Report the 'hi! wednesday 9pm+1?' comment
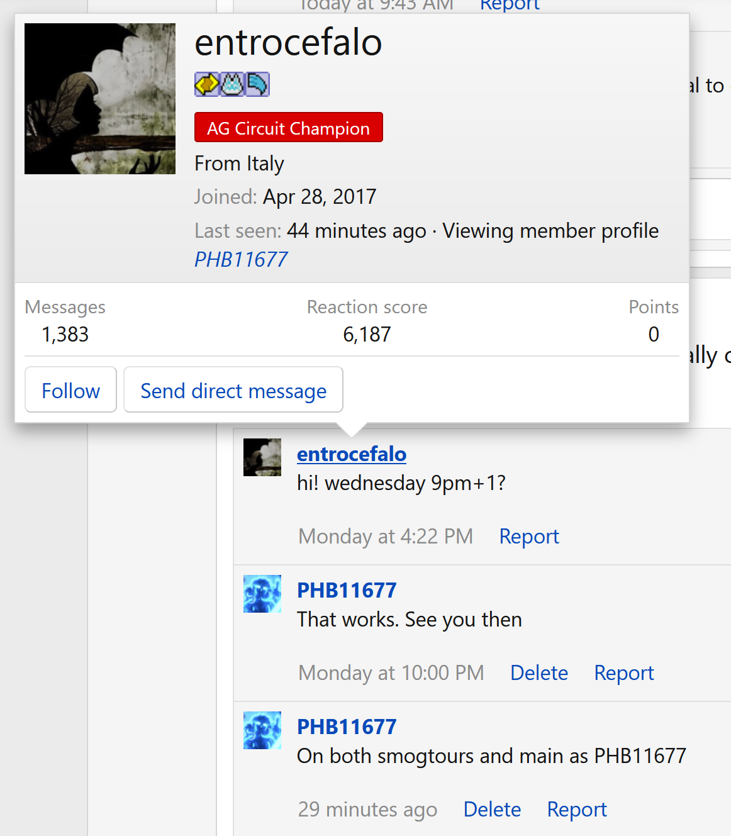 click(529, 536)
